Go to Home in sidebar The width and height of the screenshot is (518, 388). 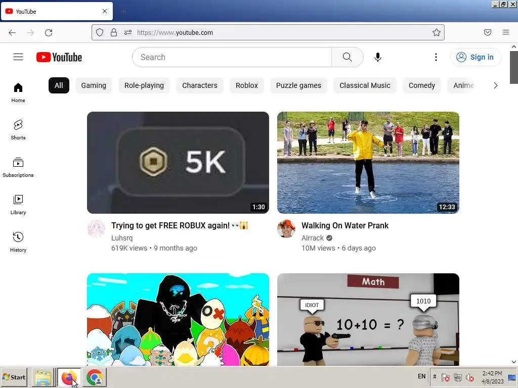(x=18, y=93)
